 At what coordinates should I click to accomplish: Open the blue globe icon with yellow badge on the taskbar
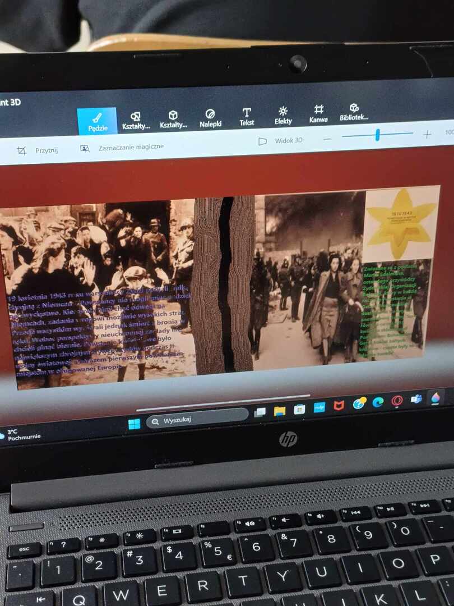[359, 404]
